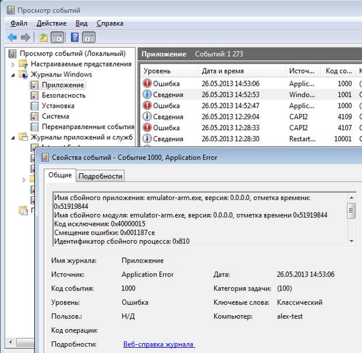Click the Перенаправленные события log icon
362x353 pixels.
(34, 127)
